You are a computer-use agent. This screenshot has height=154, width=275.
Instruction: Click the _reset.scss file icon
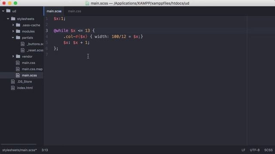click(x=23, y=50)
